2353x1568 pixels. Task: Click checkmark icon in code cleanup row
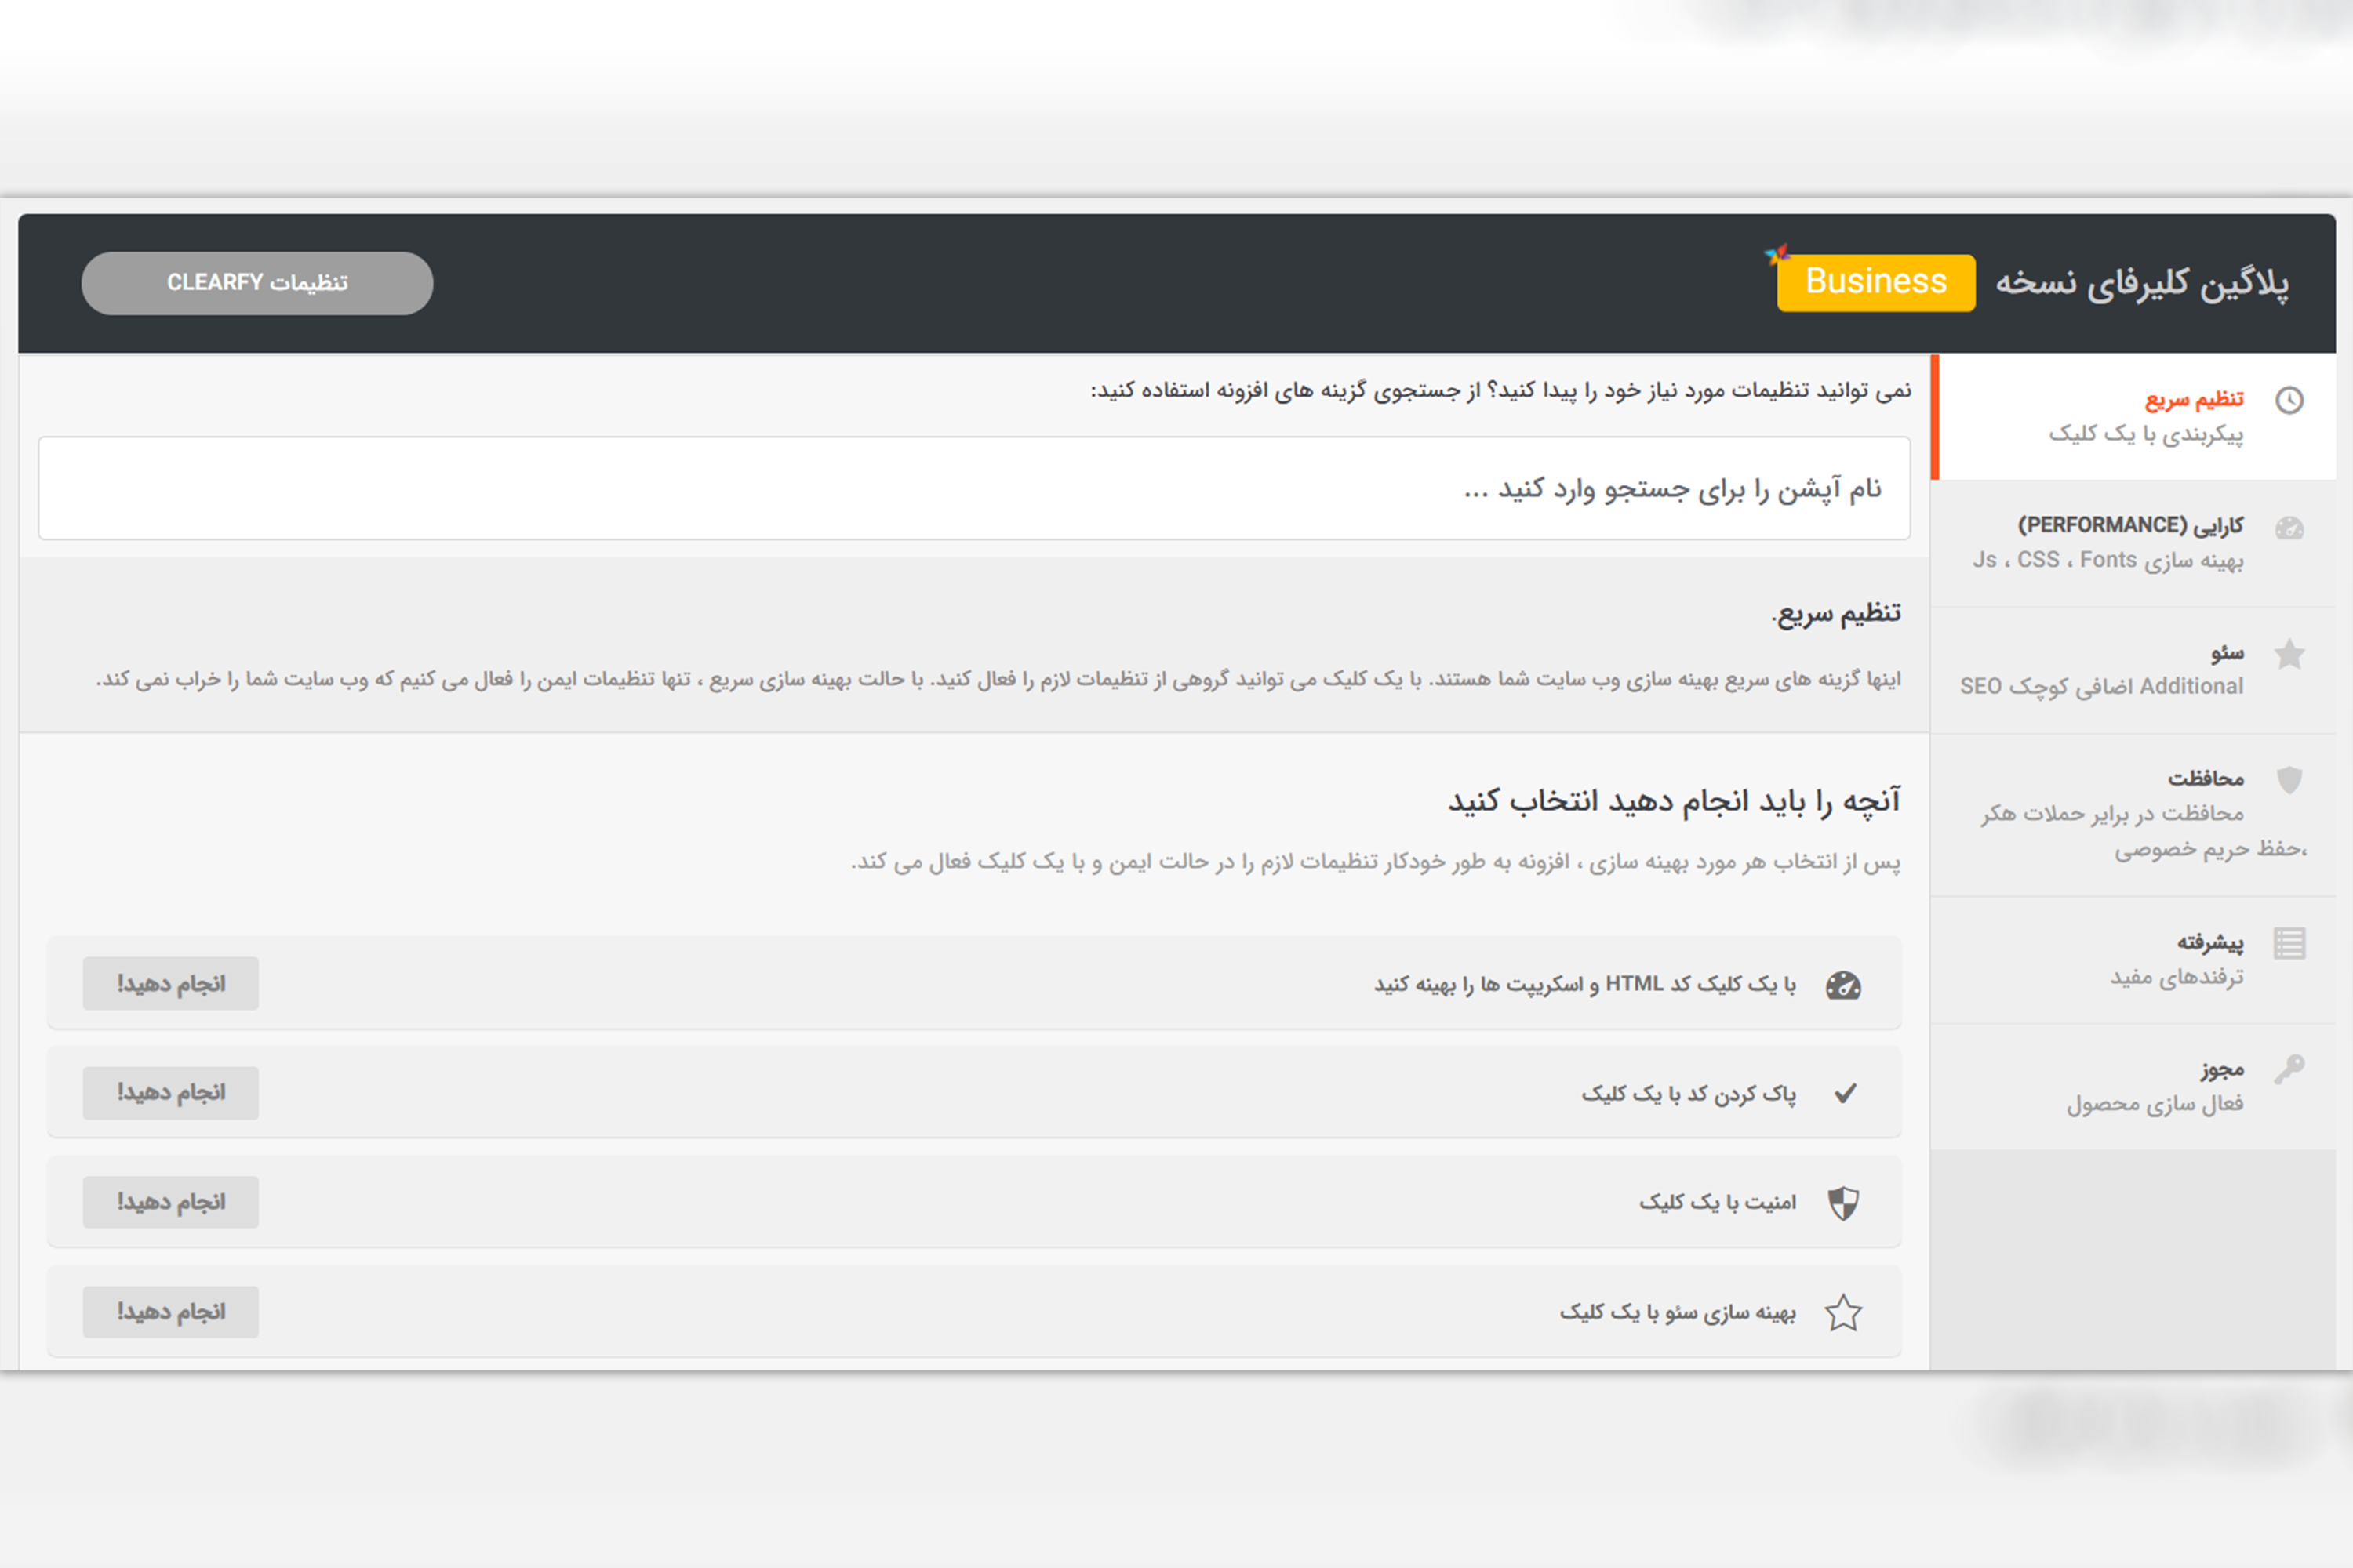pos(1845,1093)
